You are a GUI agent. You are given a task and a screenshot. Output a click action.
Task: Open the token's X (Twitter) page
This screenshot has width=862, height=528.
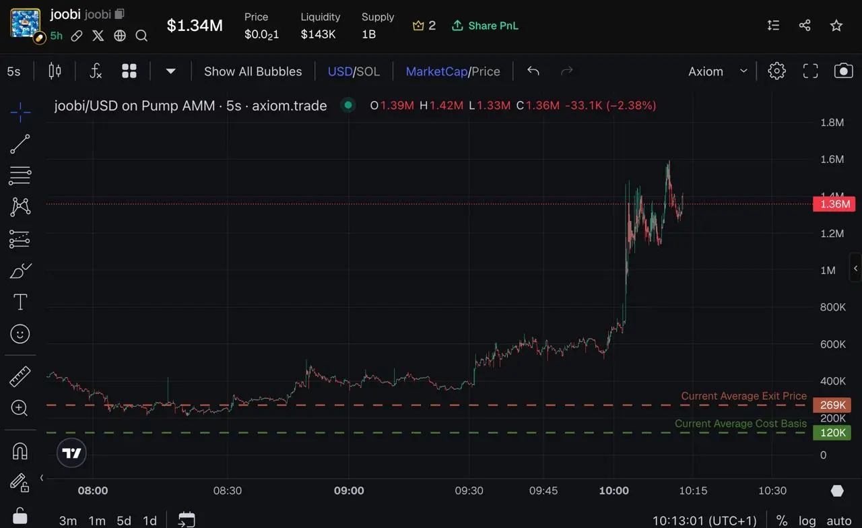tap(98, 36)
